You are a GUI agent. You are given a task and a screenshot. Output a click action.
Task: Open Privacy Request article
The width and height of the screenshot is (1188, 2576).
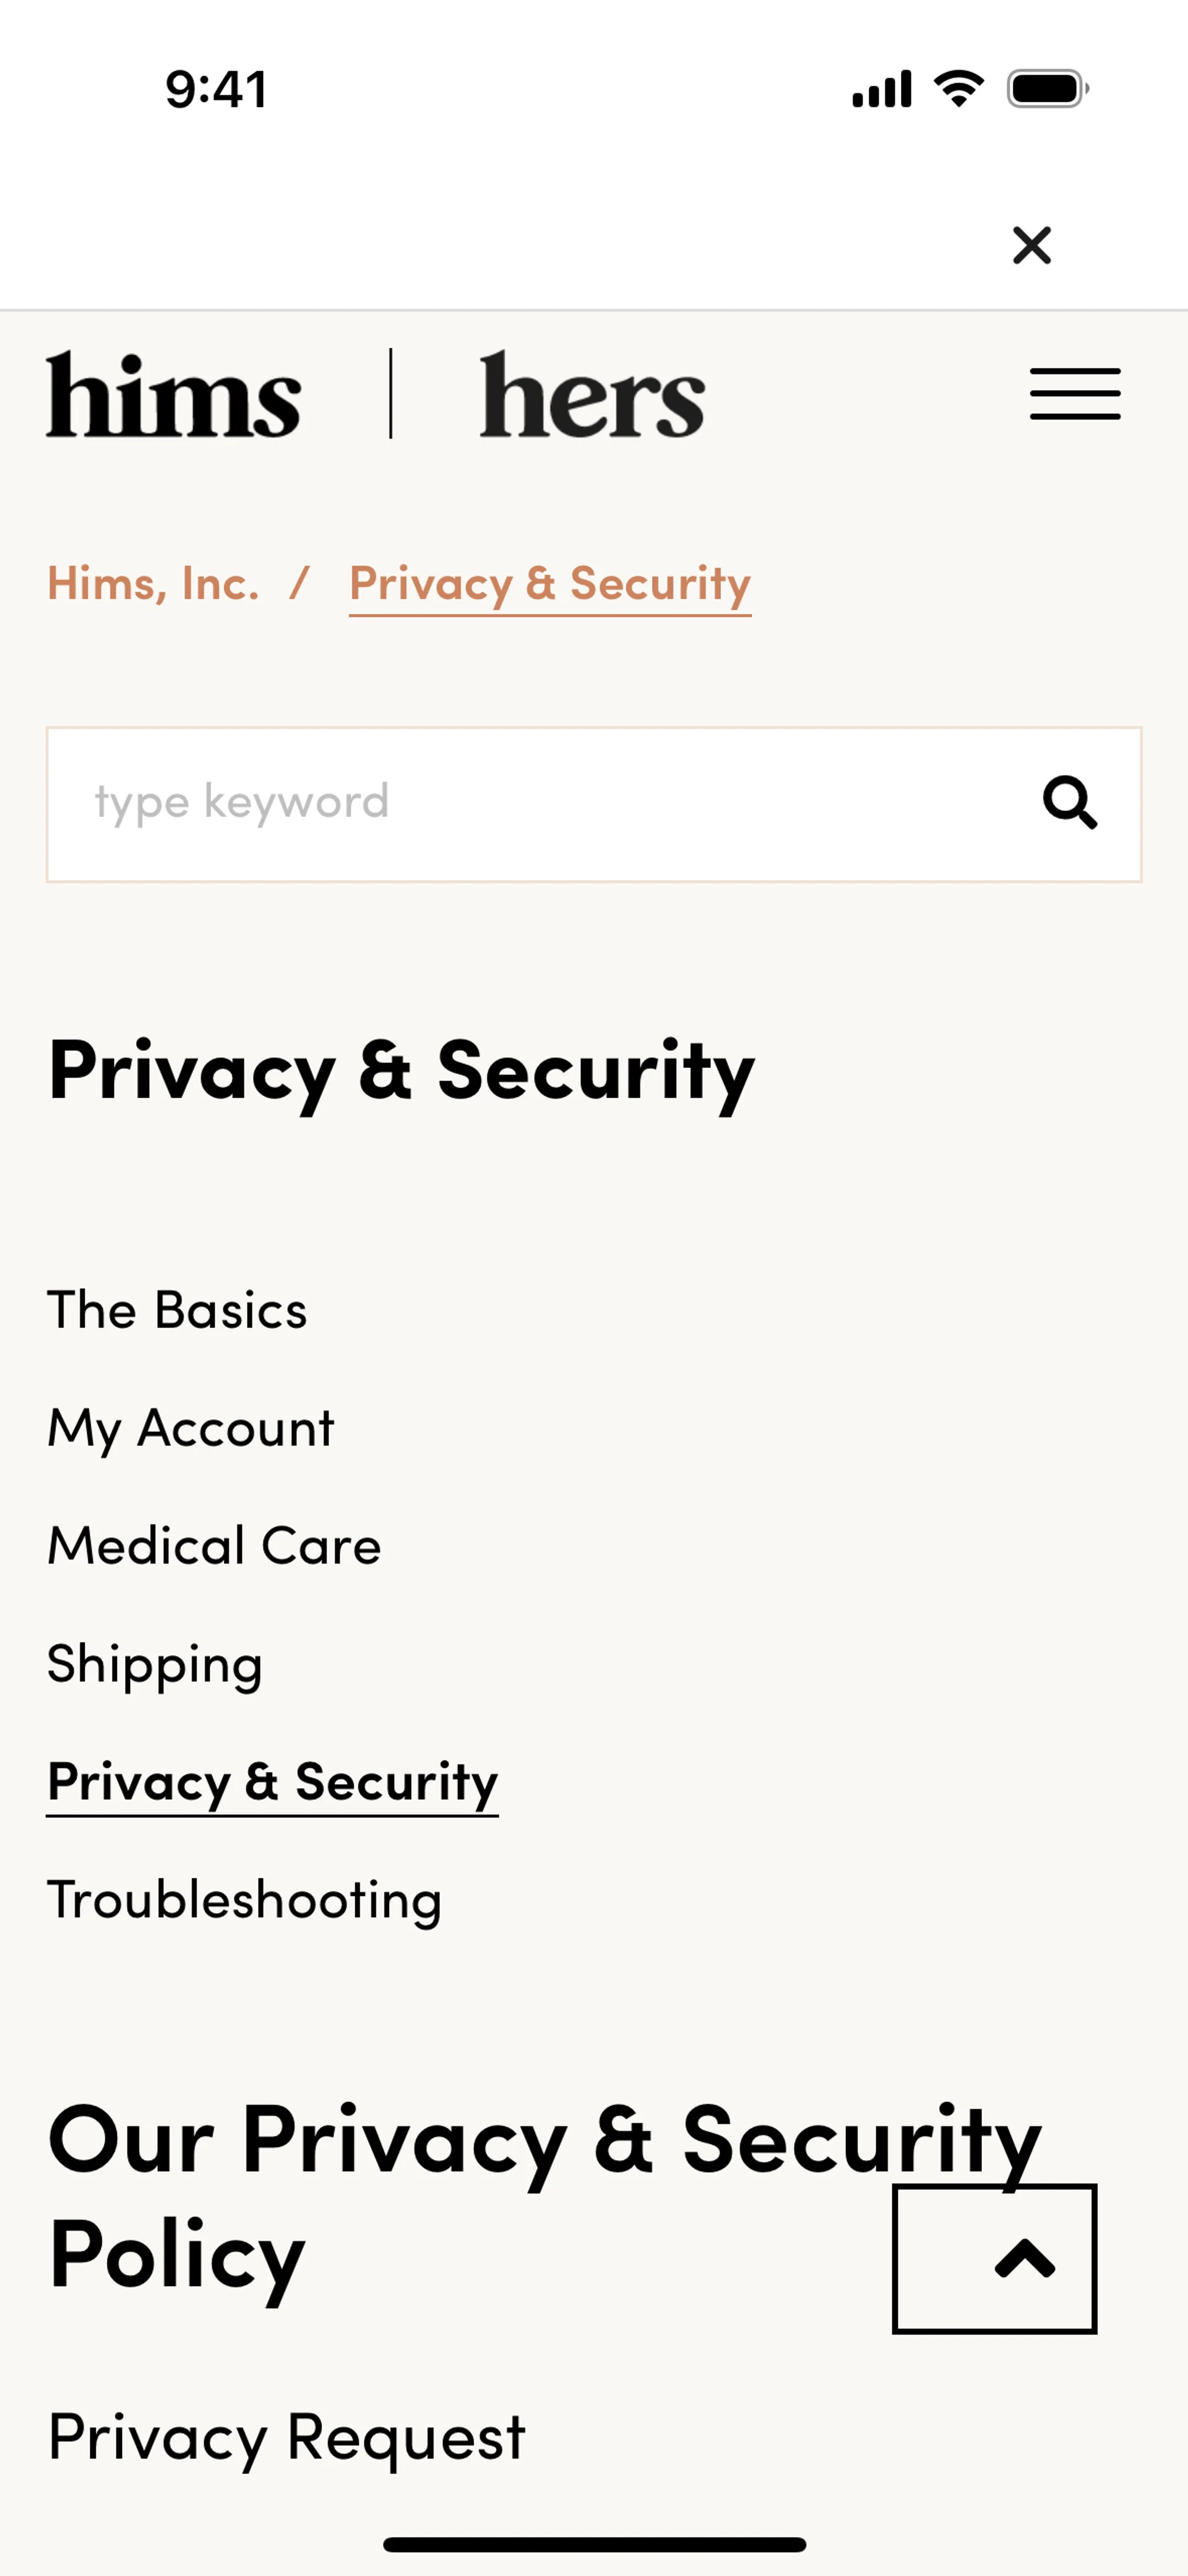[x=286, y=2437]
